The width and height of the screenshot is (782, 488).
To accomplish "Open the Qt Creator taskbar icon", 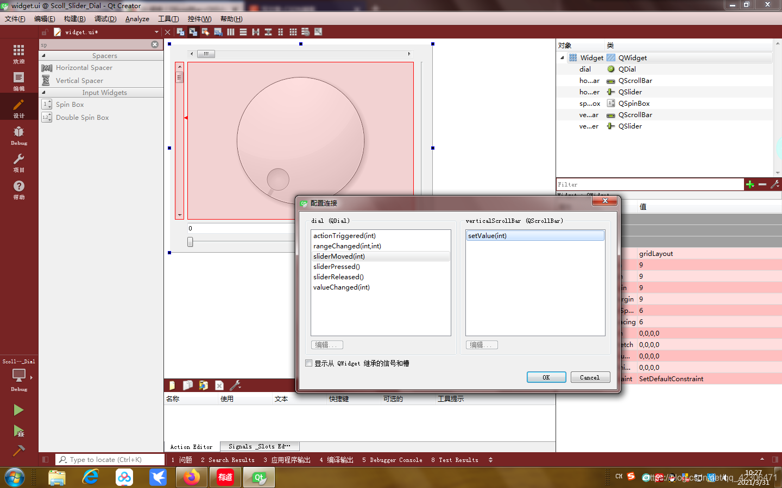I will pyautogui.click(x=258, y=477).
